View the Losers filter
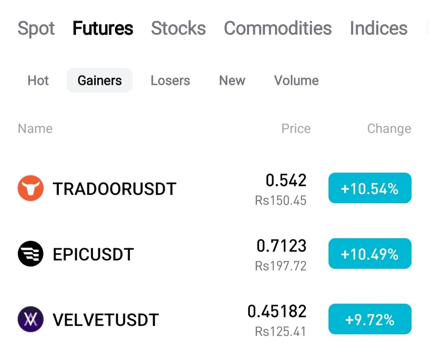429x357 pixels. click(170, 81)
